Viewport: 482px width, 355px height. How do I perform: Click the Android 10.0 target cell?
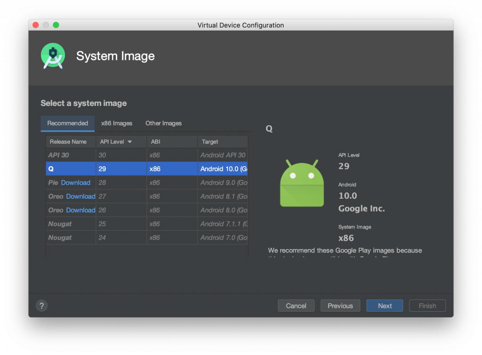(223, 169)
